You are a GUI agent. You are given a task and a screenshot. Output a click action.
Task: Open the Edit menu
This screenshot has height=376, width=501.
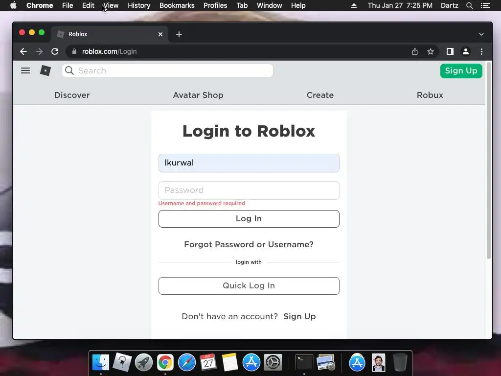click(x=88, y=5)
